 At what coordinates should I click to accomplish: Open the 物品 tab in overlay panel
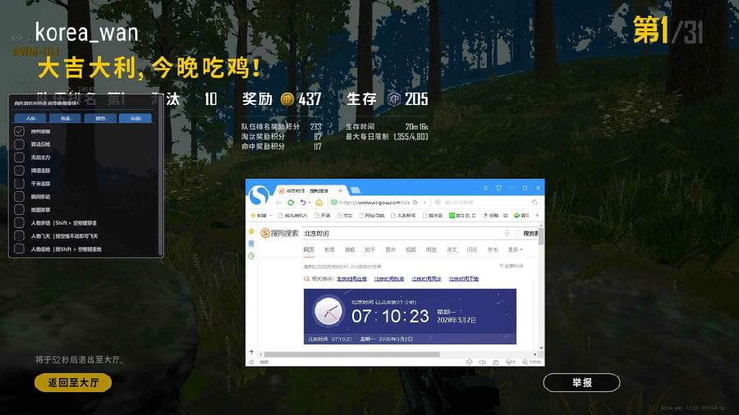pos(65,118)
